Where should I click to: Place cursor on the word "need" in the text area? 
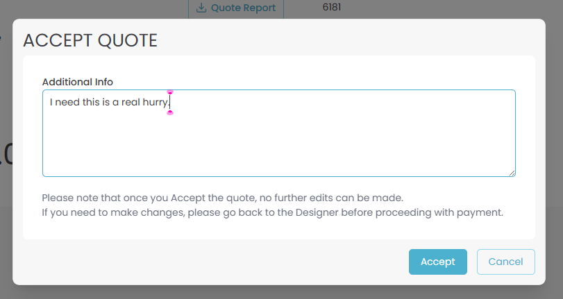tap(67, 103)
